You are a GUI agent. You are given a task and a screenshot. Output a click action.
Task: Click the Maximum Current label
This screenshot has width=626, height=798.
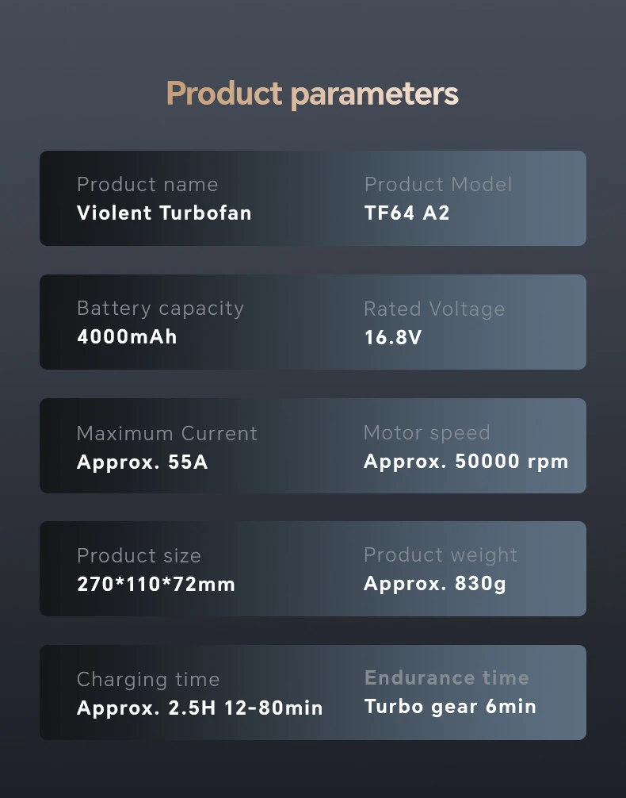[x=167, y=433]
